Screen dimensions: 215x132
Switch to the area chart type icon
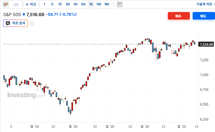16,4
